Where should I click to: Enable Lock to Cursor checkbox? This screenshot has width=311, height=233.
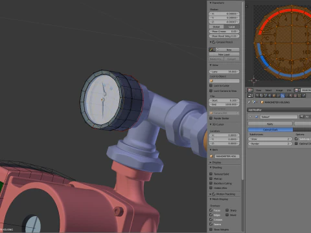point(211,85)
